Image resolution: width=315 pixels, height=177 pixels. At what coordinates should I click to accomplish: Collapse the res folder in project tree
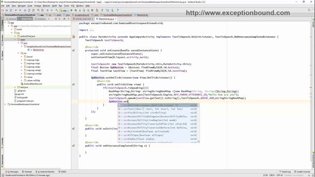[18, 53]
